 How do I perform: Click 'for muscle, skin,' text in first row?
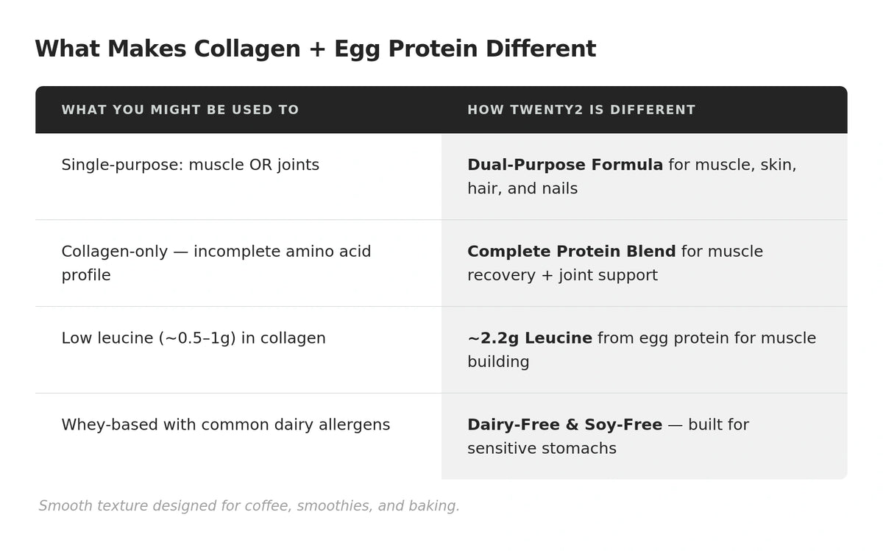pos(731,165)
